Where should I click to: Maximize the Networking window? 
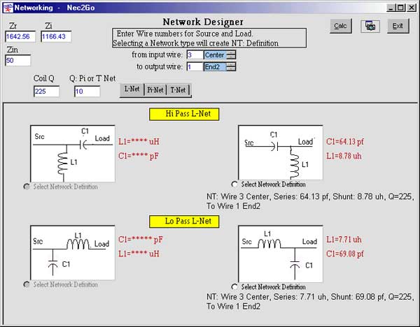400,8
